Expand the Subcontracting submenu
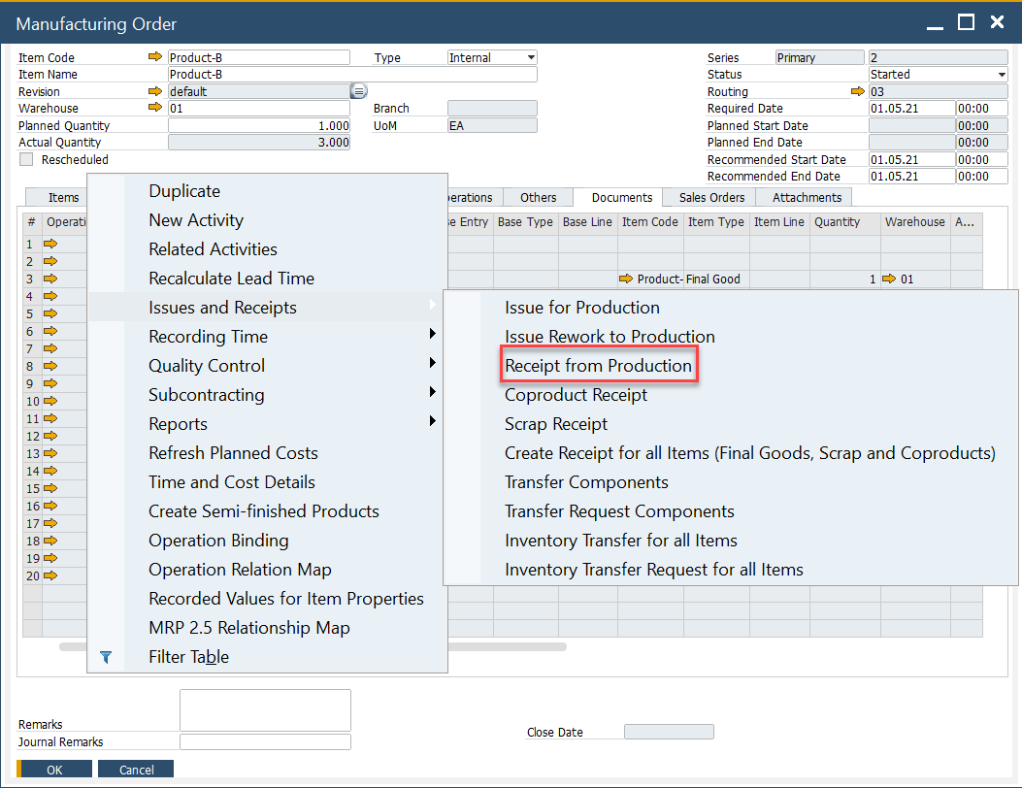The image size is (1022, 788). click(206, 395)
